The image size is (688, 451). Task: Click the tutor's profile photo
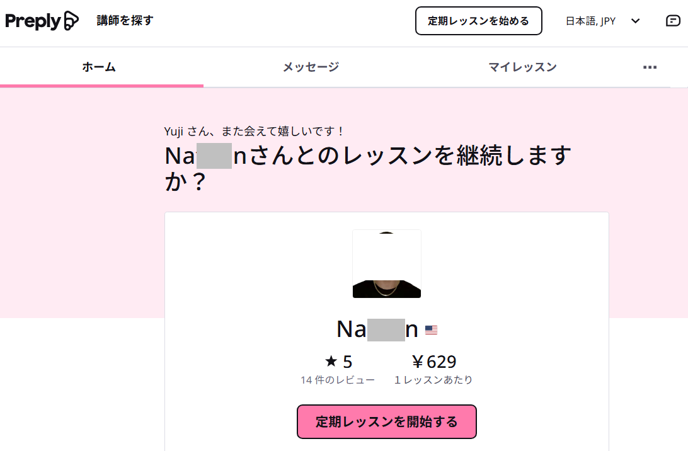[387, 264]
